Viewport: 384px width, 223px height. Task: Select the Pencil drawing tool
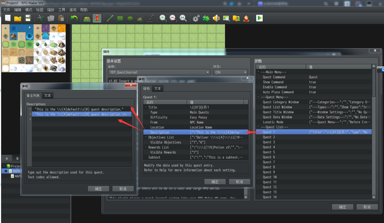pos(110,18)
